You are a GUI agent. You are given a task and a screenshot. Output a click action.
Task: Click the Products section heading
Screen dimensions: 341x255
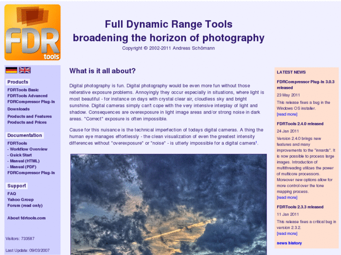[x=18, y=82]
